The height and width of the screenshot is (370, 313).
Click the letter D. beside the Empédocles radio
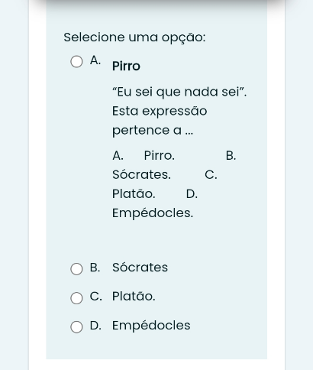[95, 325]
